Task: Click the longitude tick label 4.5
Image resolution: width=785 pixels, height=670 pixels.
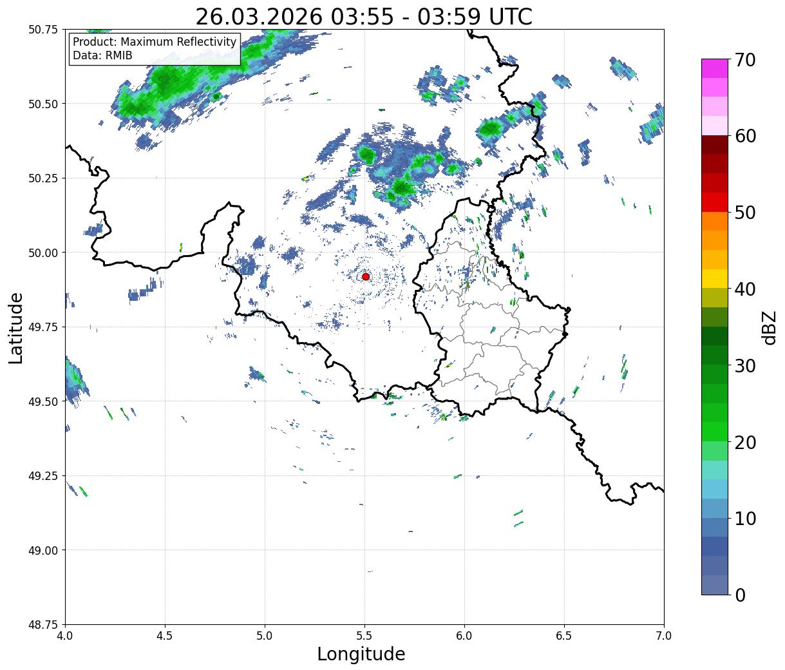Action: coord(165,635)
